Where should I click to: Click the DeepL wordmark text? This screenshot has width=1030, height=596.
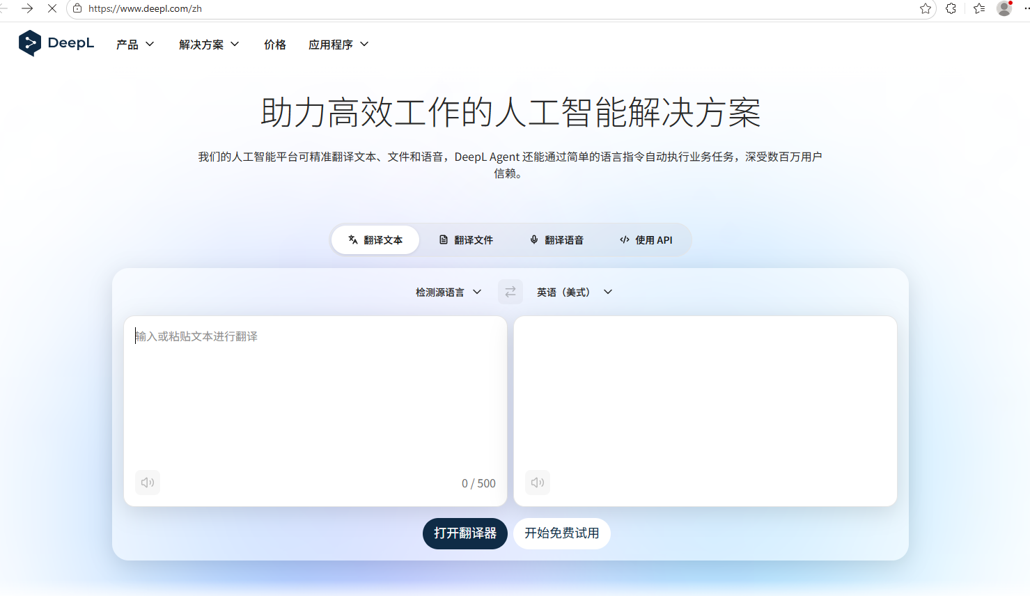click(x=71, y=43)
